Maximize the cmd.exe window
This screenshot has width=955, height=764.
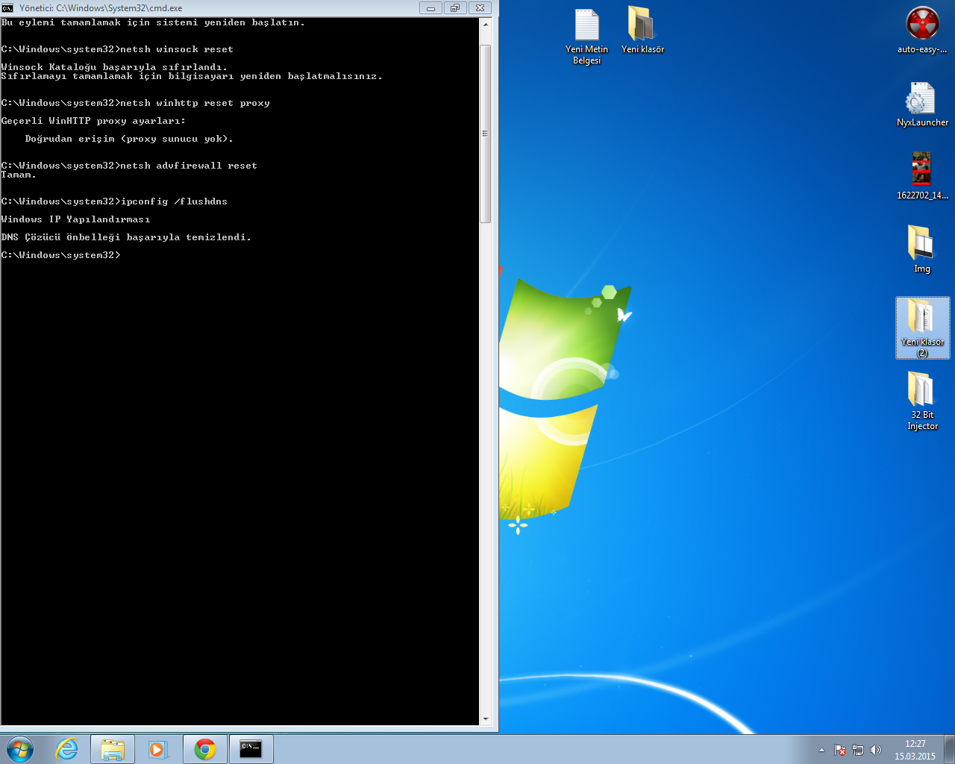[x=454, y=7]
